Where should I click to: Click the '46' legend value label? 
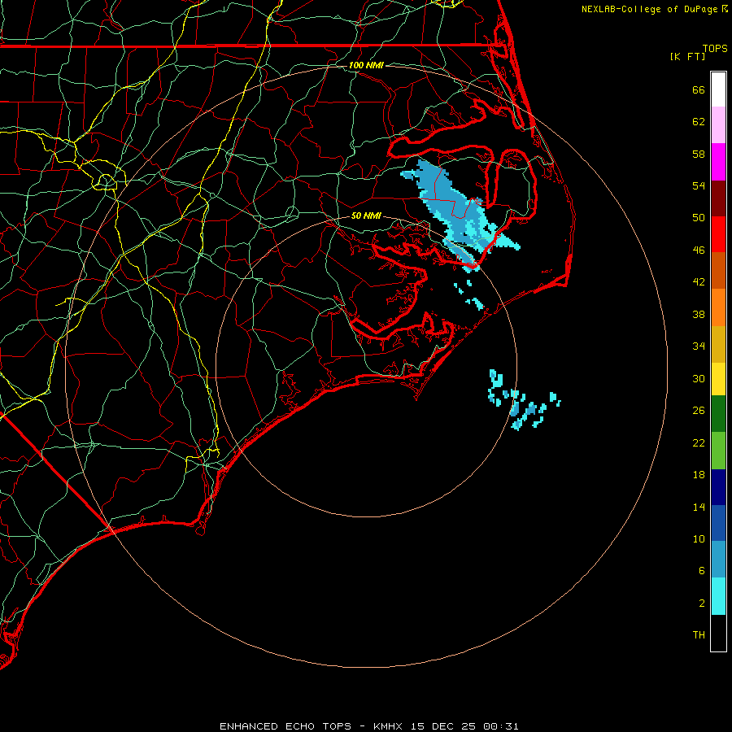[x=699, y=251]
